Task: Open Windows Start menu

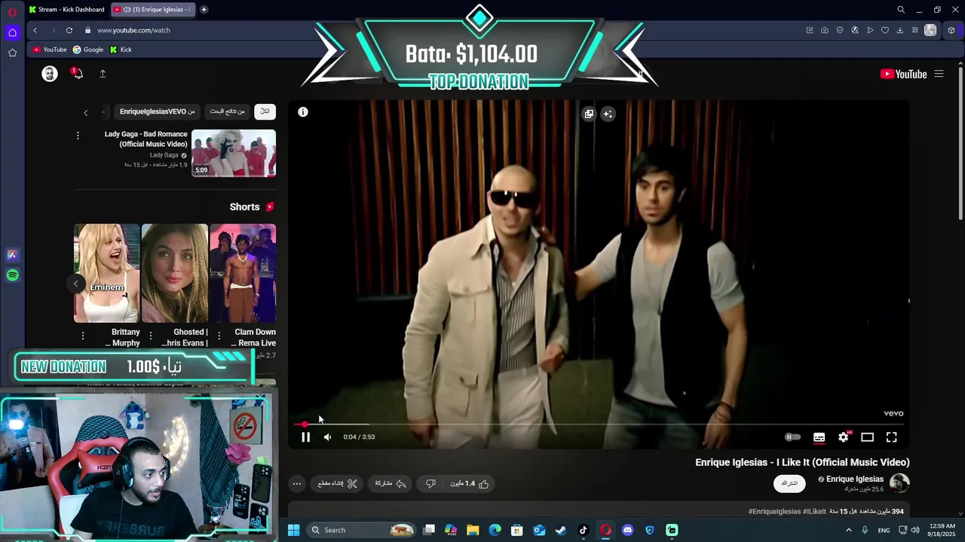Action: point(293,530)
